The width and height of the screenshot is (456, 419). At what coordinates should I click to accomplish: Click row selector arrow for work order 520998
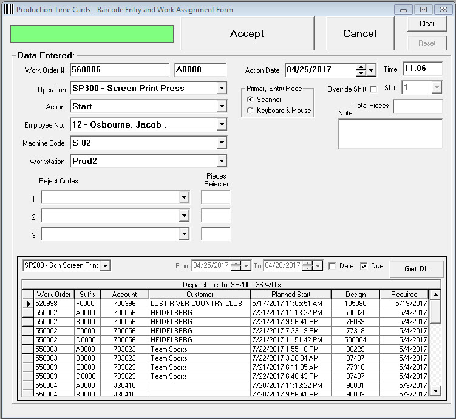coord(28,304)
